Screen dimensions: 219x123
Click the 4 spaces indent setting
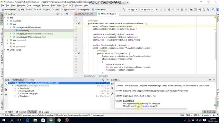[x=206, y=115]
